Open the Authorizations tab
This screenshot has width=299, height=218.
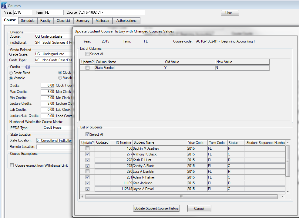(126, 21)
